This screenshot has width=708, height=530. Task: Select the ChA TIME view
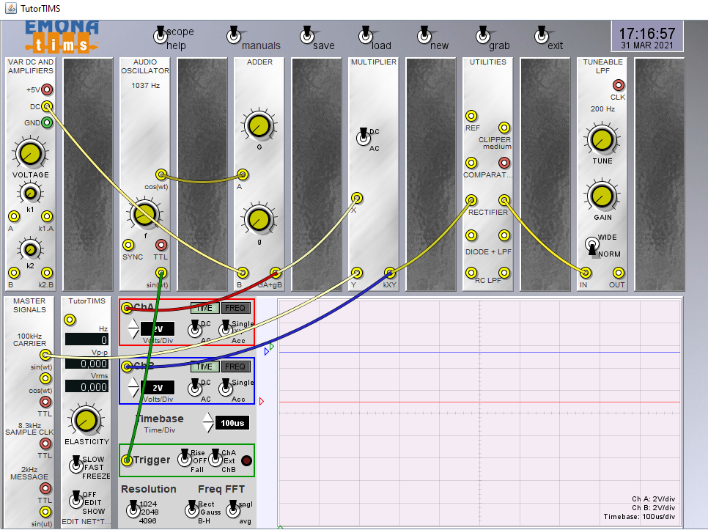point(205,308)
